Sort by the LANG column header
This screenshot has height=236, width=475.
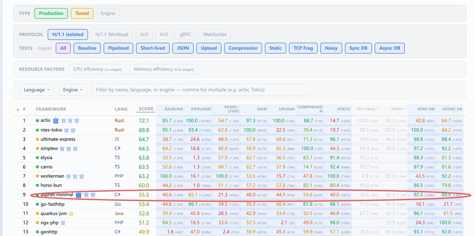pyautogui.click(x=121, y=109)
